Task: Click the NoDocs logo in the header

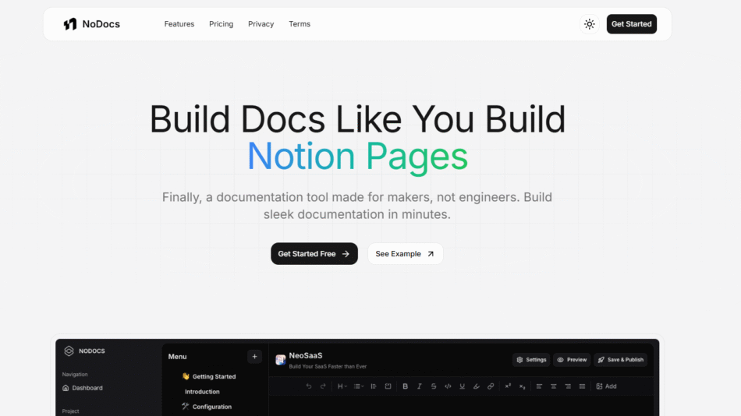Action: tap(92, 24)
